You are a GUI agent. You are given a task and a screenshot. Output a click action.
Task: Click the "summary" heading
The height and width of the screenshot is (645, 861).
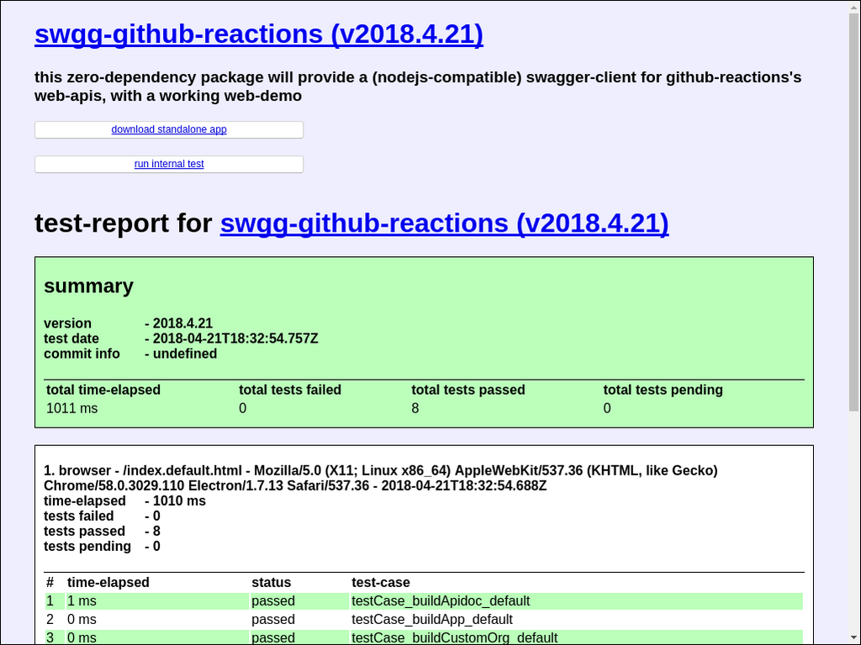coord(88,286)
